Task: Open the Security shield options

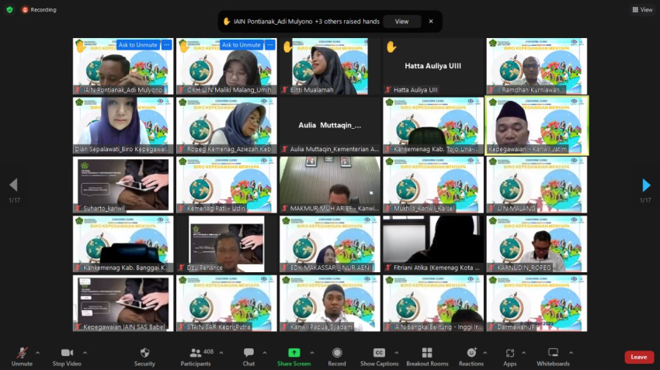Action: [144, 356]
